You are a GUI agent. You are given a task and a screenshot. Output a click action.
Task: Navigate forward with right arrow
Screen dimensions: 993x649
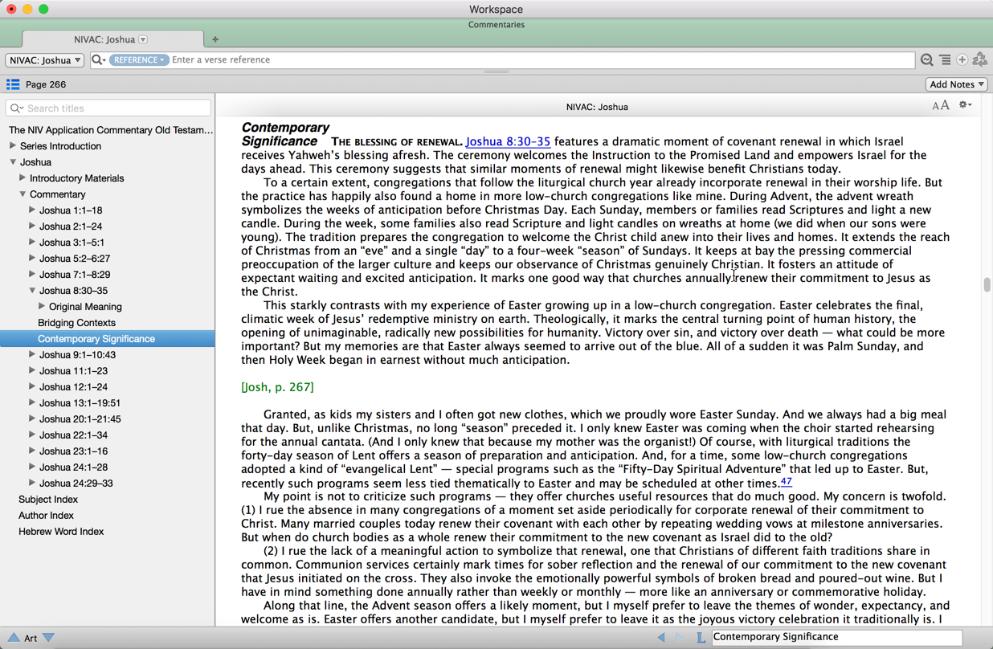click(680, 637)
